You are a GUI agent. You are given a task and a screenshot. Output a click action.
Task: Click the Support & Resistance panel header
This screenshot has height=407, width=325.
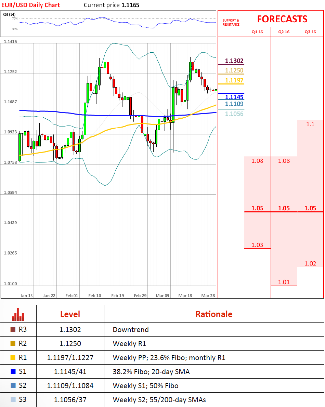[x=231, y=23]
